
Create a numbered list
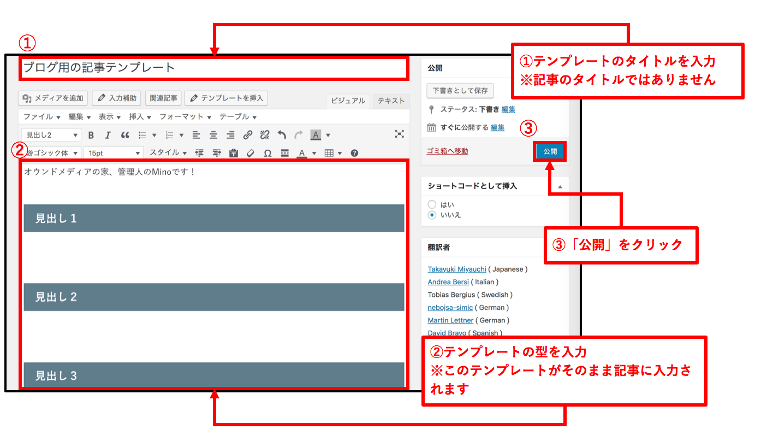[170, 135]
